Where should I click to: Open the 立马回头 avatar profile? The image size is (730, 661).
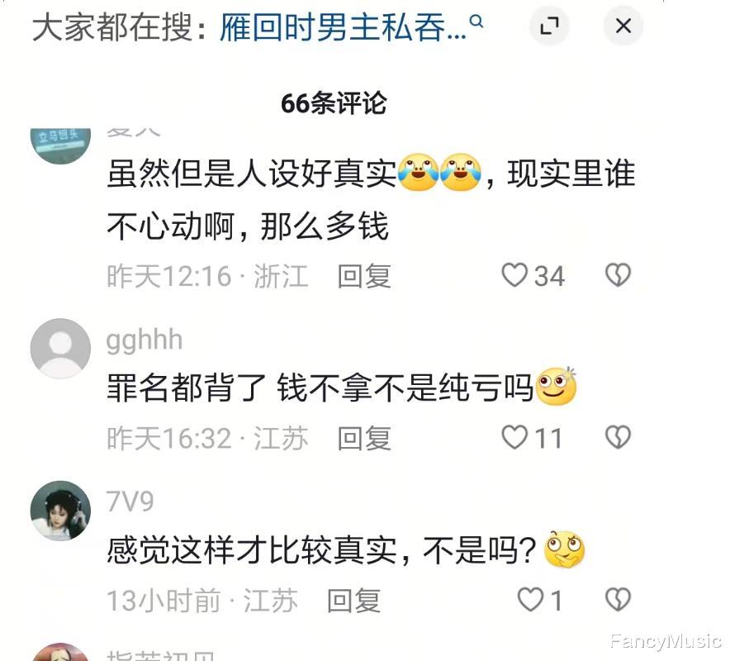coord(60,145)
